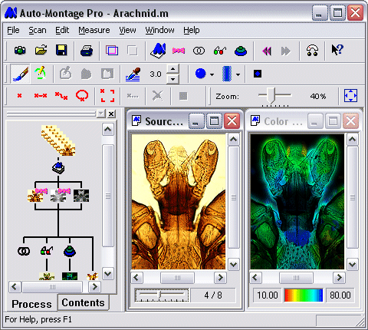Viewport: 368px width, 330px height.
Task: Switch to the Contents tab
Action: coord(83,302)
